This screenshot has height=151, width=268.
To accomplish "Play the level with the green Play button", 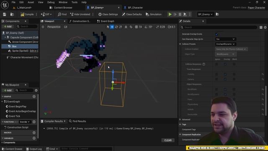I will pos(170,14).
